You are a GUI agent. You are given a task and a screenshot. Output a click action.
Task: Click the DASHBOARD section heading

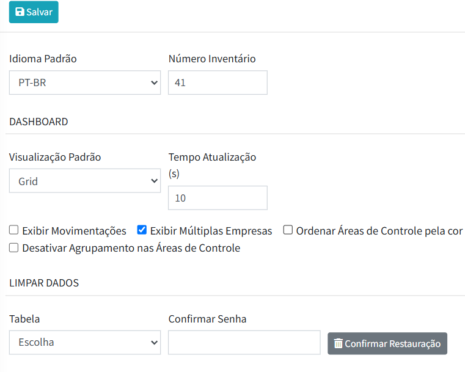pyautogui.click(x=38, y=122)
